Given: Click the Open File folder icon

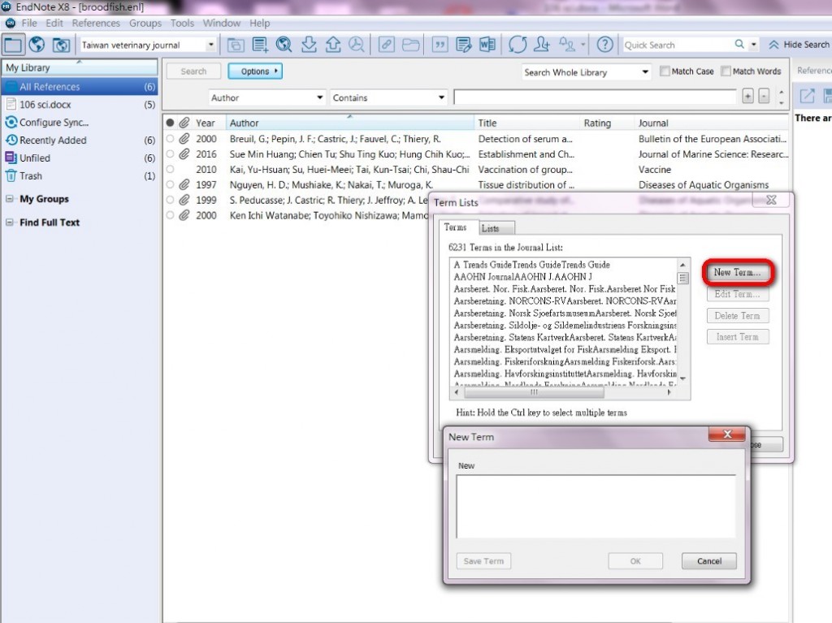Looking at the screenshot, I should tap(410, 45).
